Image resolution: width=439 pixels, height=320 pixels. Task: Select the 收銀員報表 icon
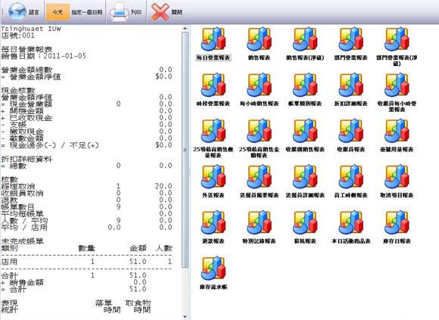(x=350, y=135)
